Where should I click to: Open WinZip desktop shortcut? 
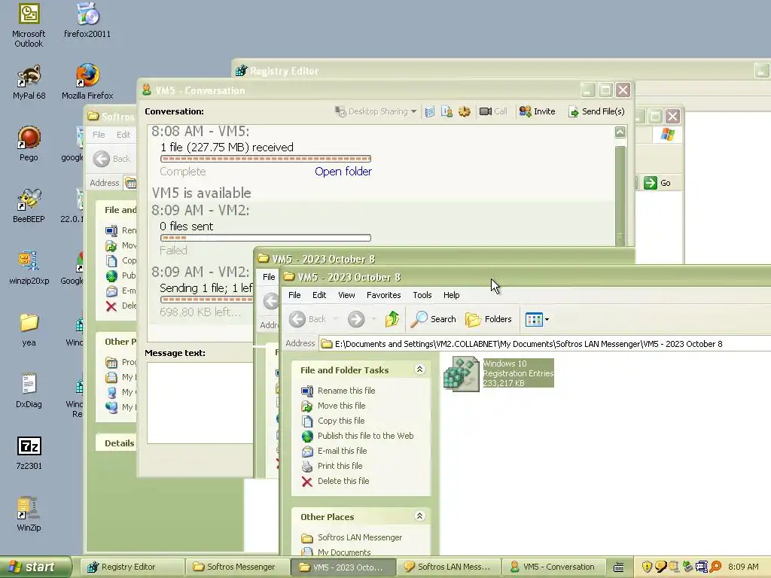tap(29, 514)
